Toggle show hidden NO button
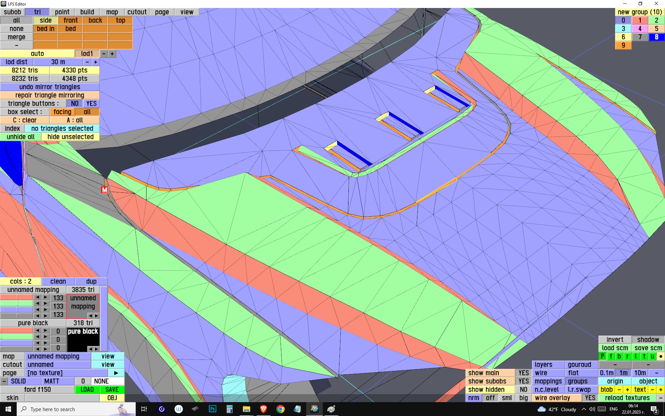Screen dimensions: 665x416 523,390
